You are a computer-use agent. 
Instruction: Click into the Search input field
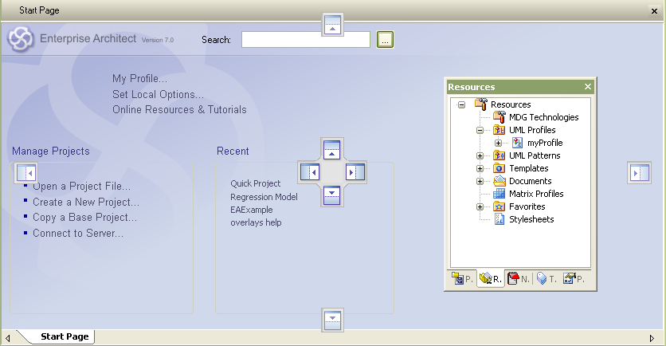click(305, 40)
